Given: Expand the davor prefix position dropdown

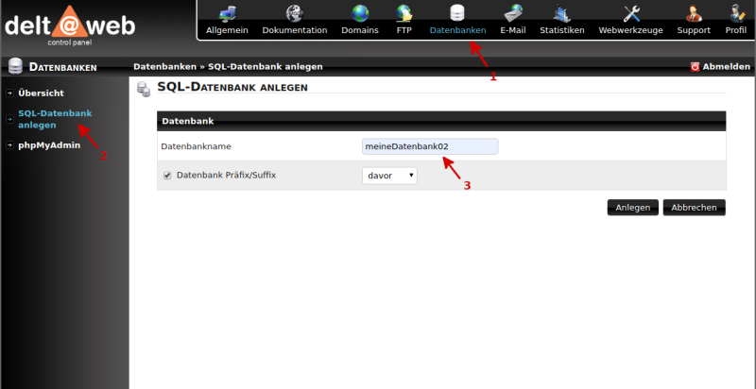Looking at the screenshot, I should (389, 176).
